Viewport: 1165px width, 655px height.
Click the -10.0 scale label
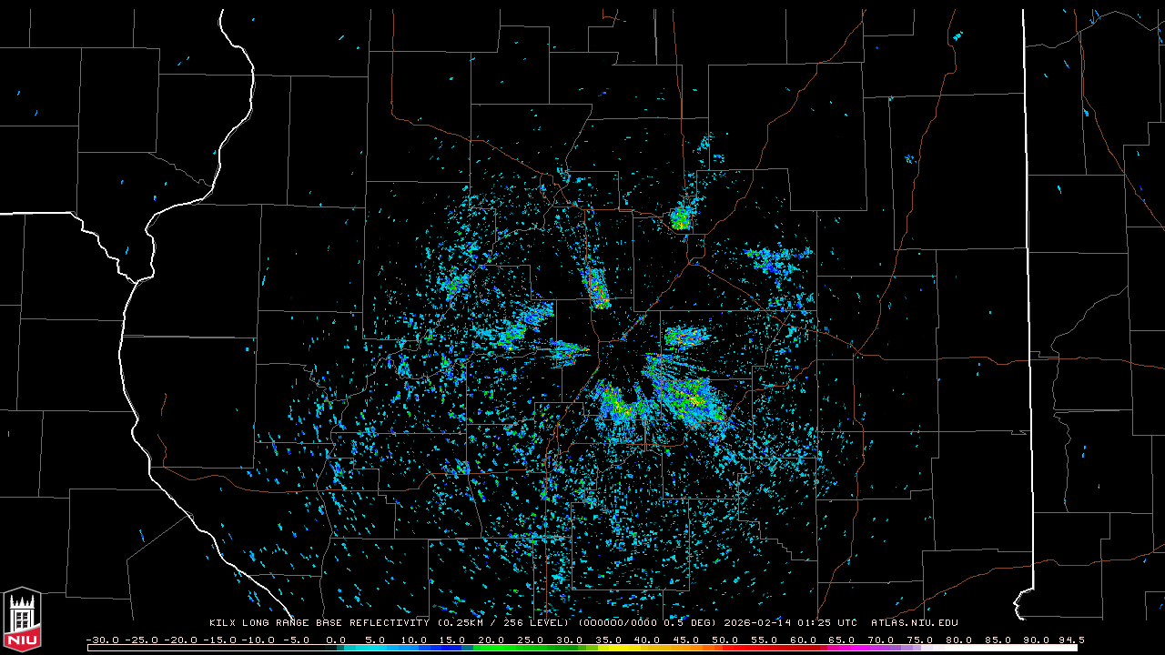click(x=259, y=640)
